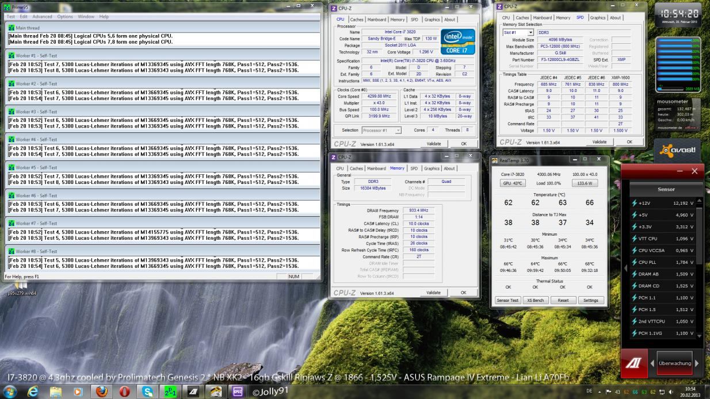Viewport: 710px width, 399px height.
Task: Click OK in CPU-Z Memory window
Action: (464, 293)
